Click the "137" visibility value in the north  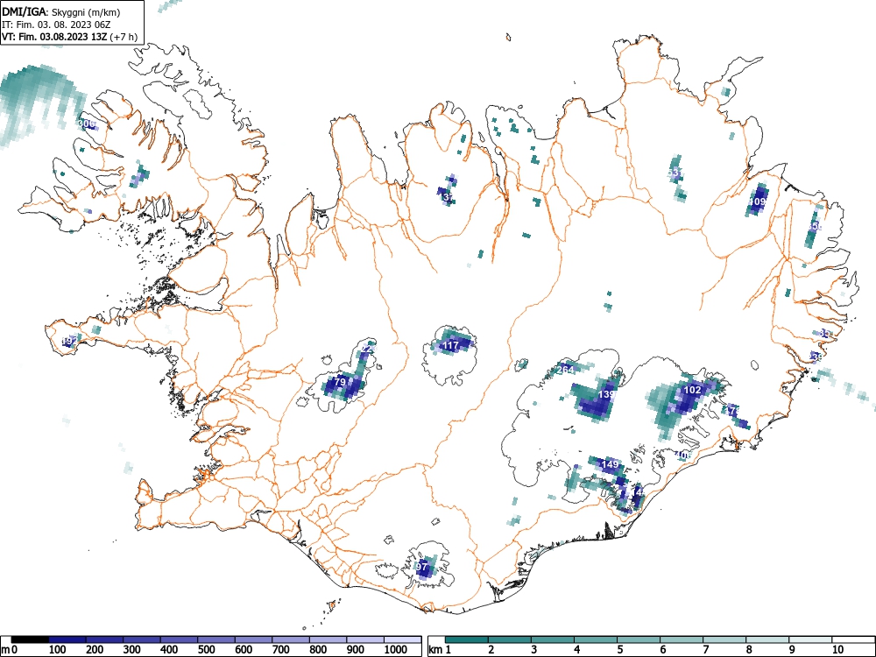pos(446,197)
